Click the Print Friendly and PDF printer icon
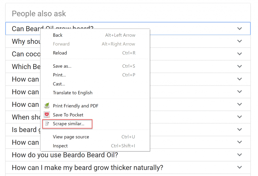The width and height of the screenshot is (258, 176). [47, 105]
